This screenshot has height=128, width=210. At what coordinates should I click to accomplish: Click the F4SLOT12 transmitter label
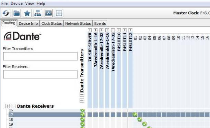tap(131, 42)
